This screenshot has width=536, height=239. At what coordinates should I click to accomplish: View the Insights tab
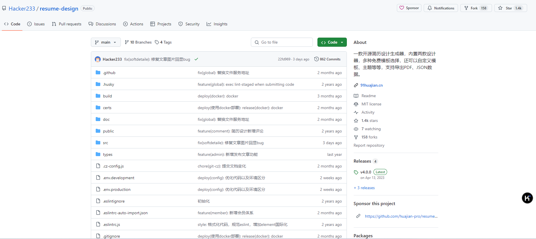coord(217,24)
